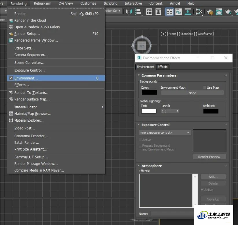Click the Material Explorer menu icon

[11, 120]
